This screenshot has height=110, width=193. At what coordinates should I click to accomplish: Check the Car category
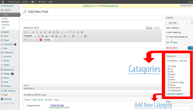pos(169,69)
